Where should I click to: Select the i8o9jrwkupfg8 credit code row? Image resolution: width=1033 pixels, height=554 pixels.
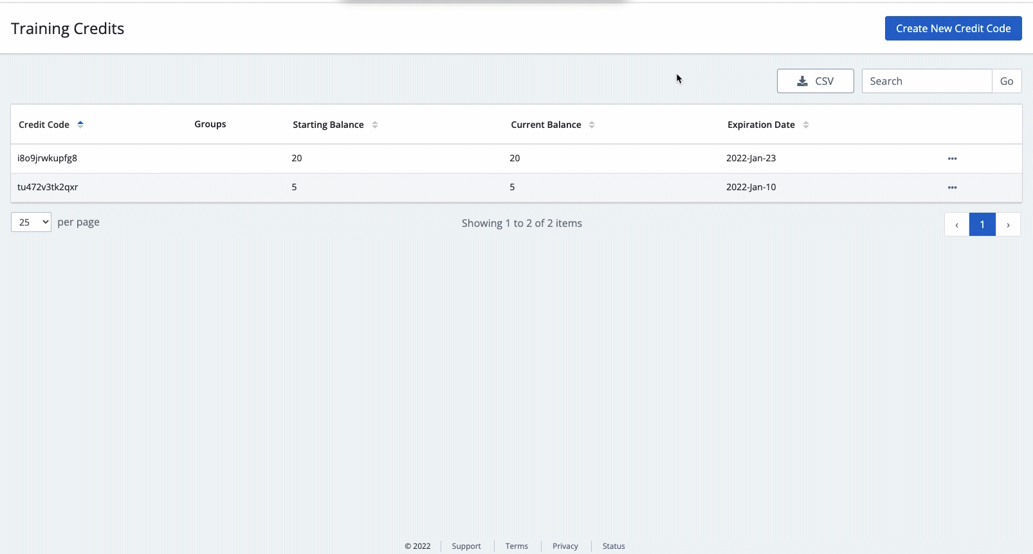(x=47, y=158)
